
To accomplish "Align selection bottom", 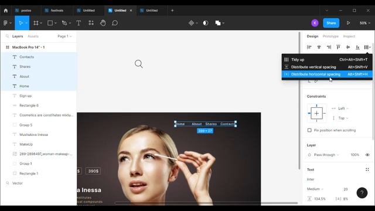I will click(x=357, y=47).
